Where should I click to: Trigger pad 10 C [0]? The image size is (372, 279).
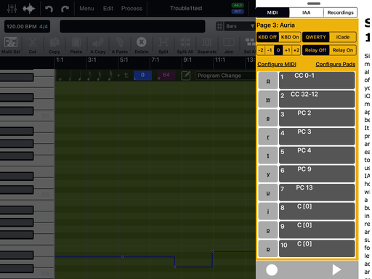[x=317, y=248]
